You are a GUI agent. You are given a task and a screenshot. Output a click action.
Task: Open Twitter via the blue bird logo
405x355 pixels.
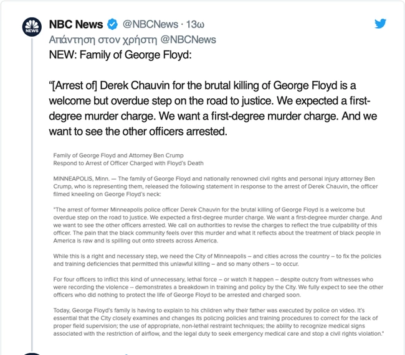pyautogui.click(x=381, y=24)
